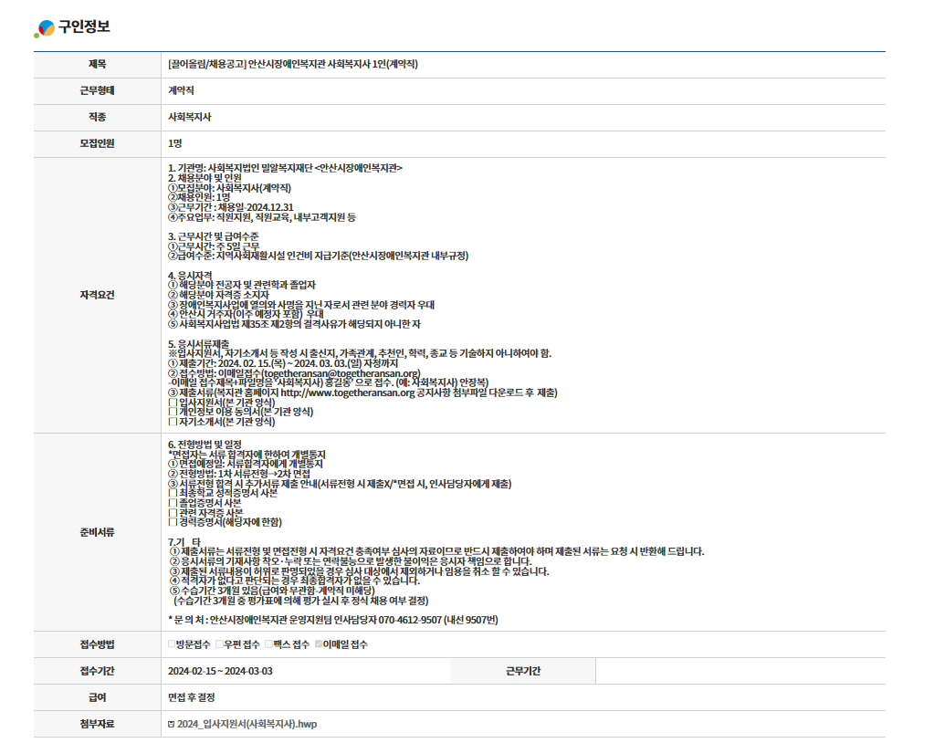This screenshot has height=743, width=934.
Task: Click the date range 2024-02-15 ~ 2024-03-03
Action: 220,671
